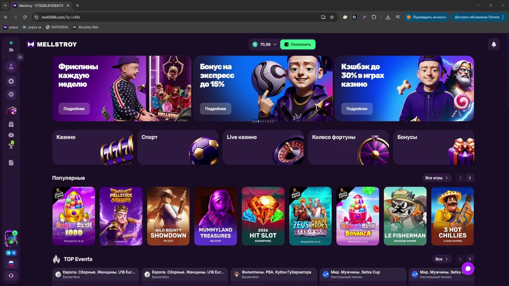This screenshot has width=509, height=286.
Task: View site information icon in address bar
Action: click(x=36, y=17)
